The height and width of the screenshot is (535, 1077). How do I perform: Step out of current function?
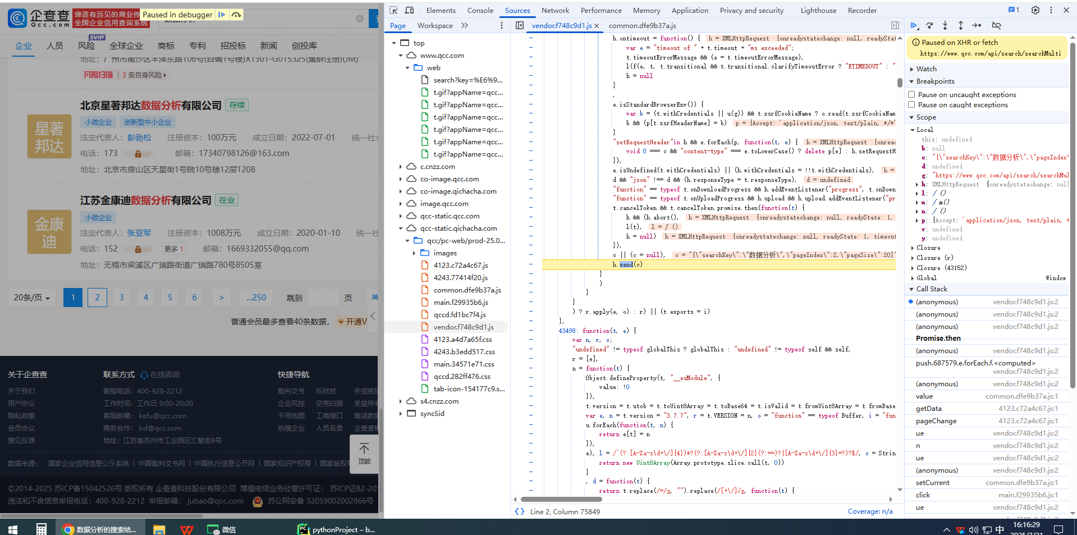(961, 25)
